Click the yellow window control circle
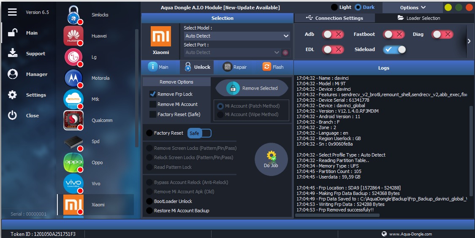The image size is (475, 238). (x=448, y=8)
